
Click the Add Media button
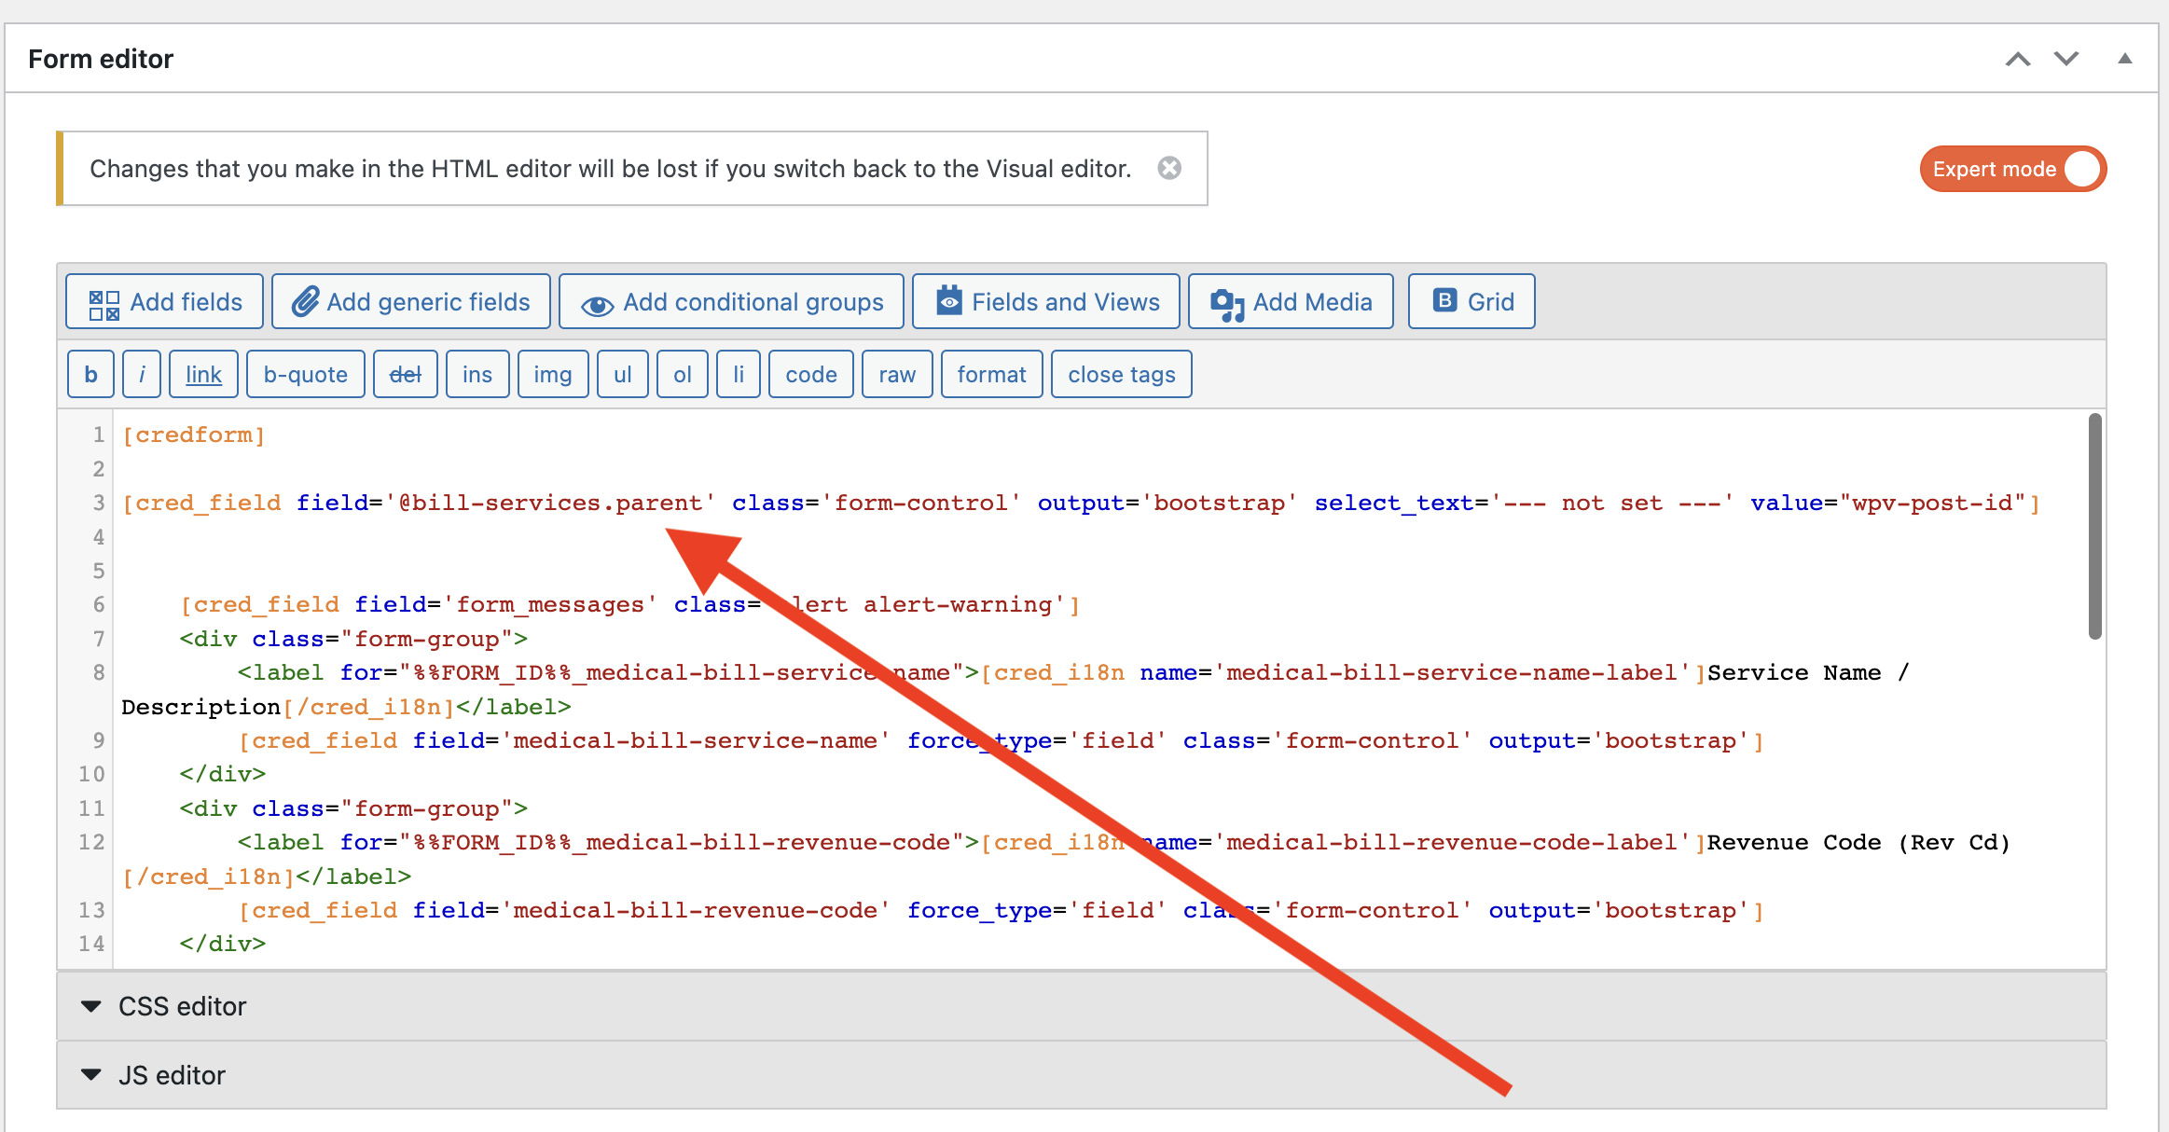click(x=1291, y=301)
